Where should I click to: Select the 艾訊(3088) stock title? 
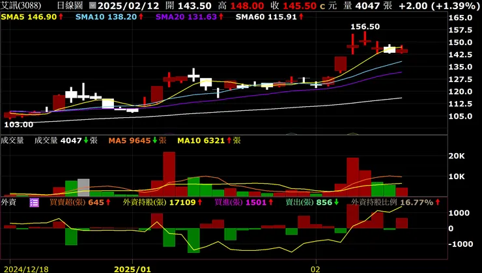pos(21,5)
